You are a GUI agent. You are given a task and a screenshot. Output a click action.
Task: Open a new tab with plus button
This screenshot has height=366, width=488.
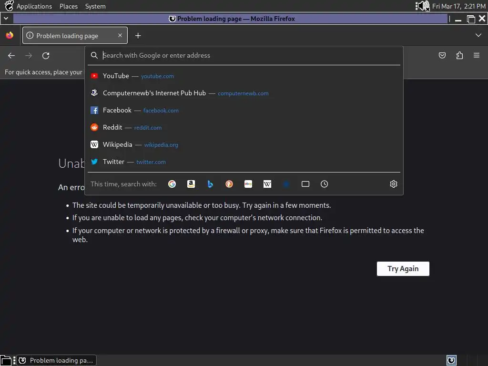click(x=138, y=36)
